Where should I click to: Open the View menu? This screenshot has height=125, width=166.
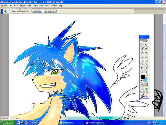47,6
